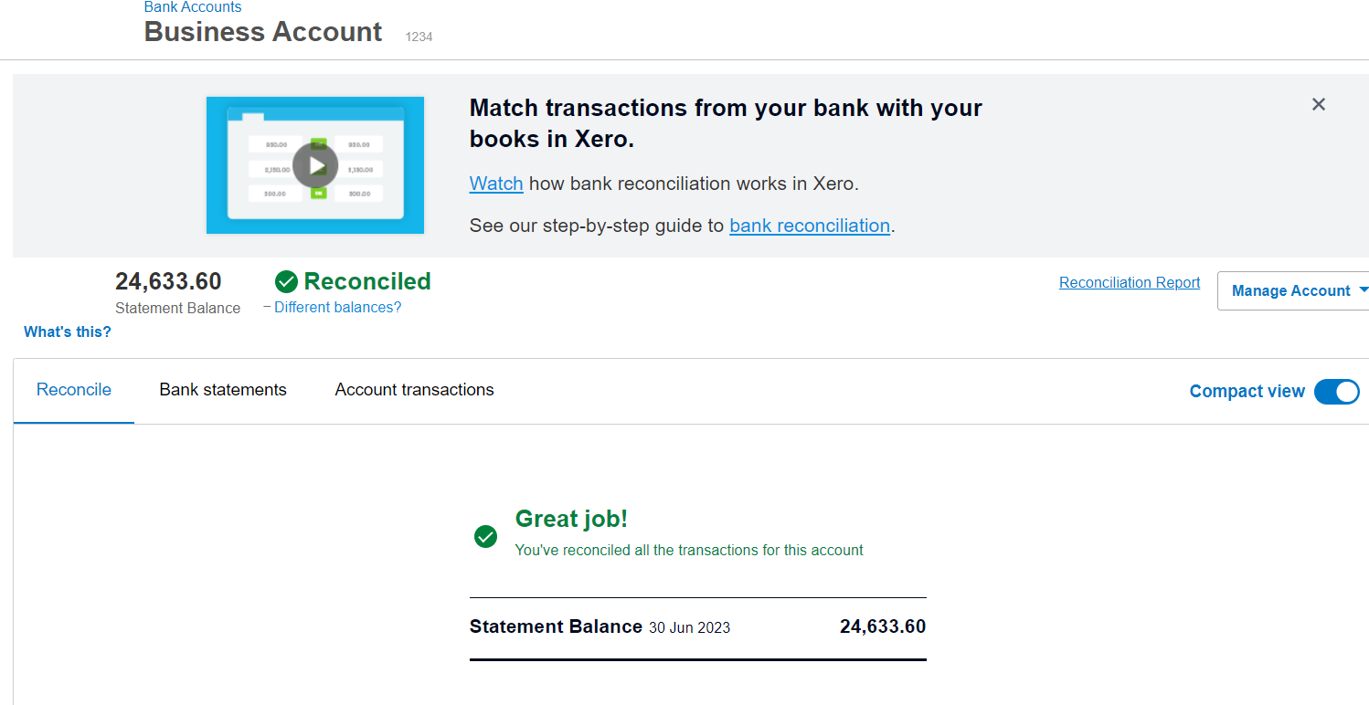Follow the bank reconciliation guide link
The height and width of the screenshot is (705, 1369).
point(809,226)
